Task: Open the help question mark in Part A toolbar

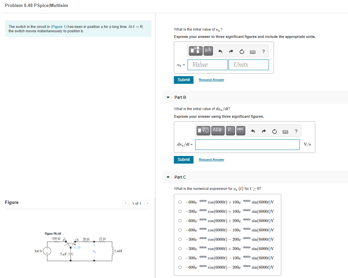Action: (x=263, y=51)
